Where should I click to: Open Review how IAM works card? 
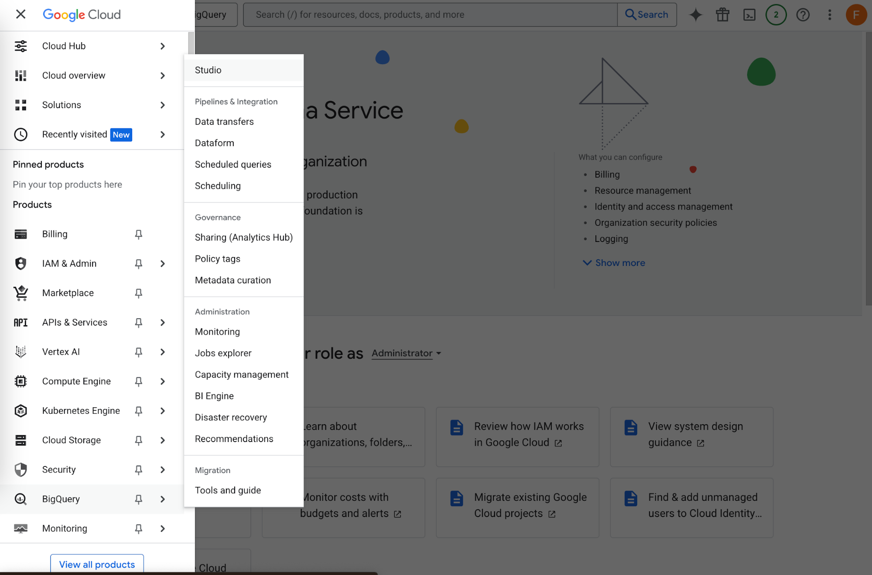click(x=517, y=437)
